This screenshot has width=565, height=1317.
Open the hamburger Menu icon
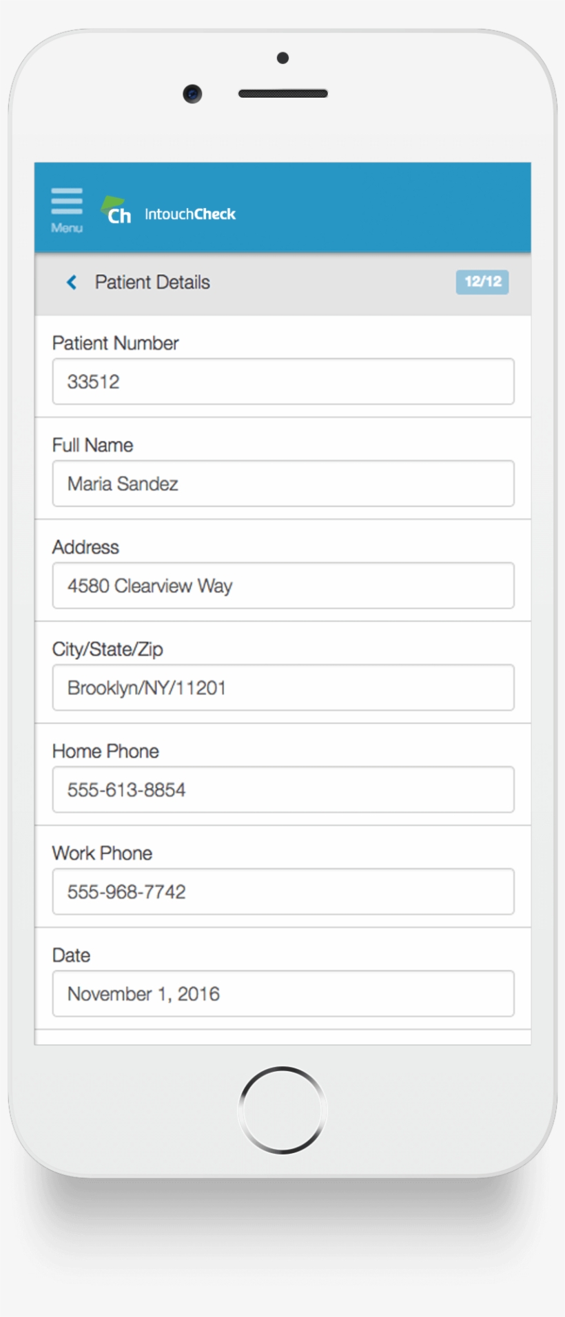[67, 207]
